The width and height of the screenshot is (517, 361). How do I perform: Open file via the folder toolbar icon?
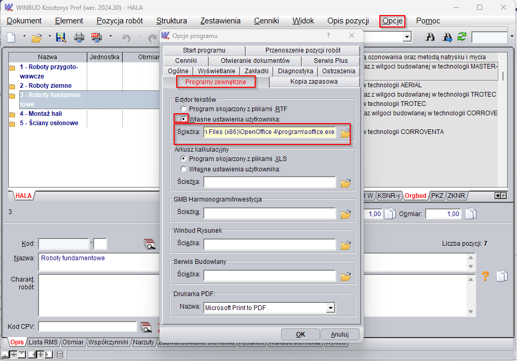tap(36, 38)
